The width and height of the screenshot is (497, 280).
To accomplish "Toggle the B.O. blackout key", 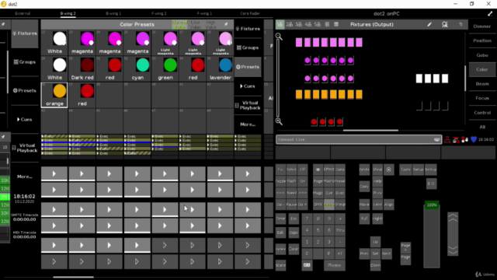I will 431,184.
